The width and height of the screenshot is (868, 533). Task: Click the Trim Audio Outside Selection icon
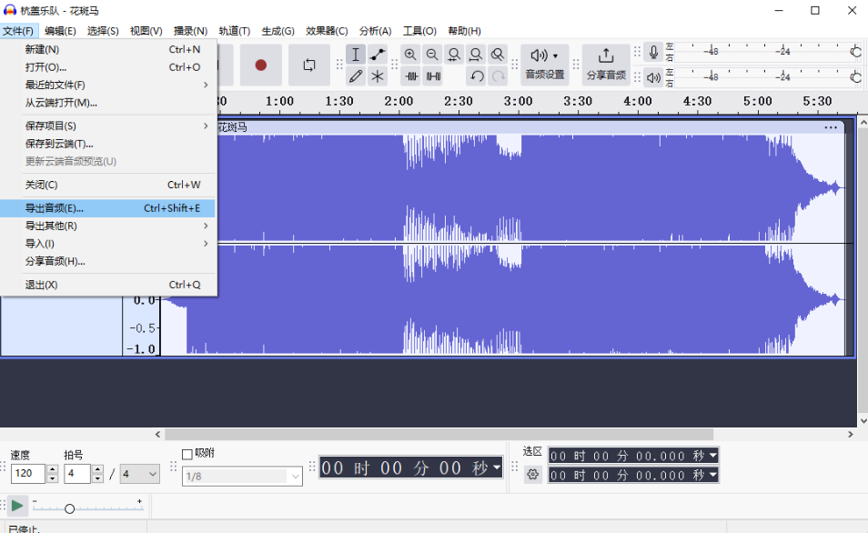[410, 76]
